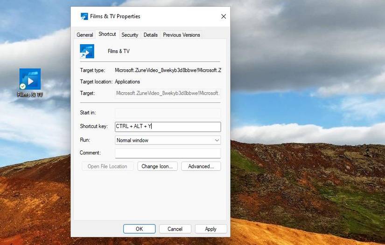Focus the Comment text field

(168, 153)
